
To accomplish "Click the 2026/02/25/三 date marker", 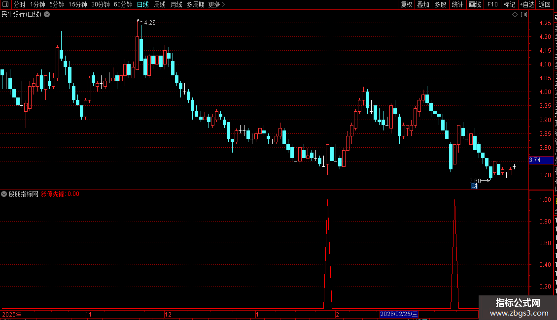I will click(x=399, y=314).
